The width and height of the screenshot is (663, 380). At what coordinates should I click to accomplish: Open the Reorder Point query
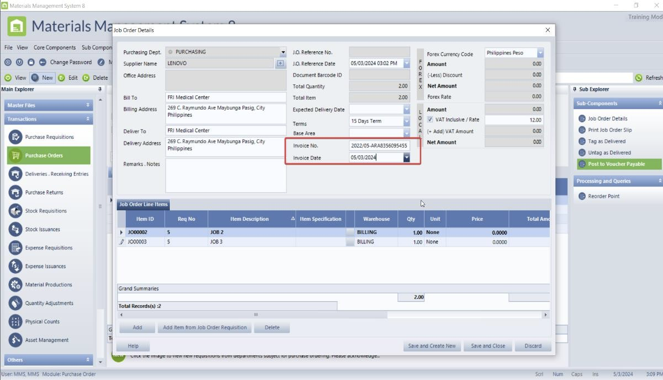coord(603,196)
